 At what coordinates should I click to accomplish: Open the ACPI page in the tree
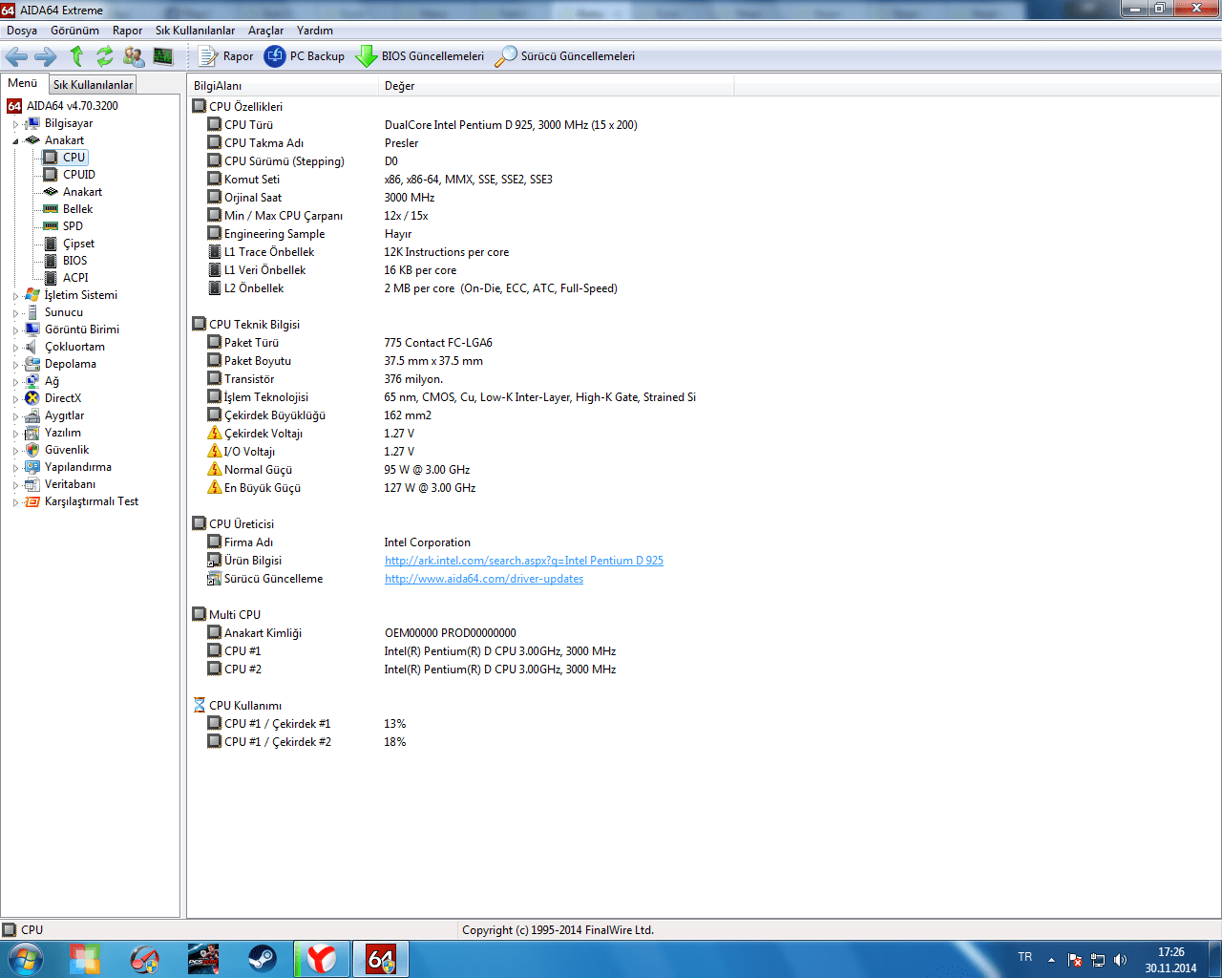pyautogui.click(x=75, y=278)
